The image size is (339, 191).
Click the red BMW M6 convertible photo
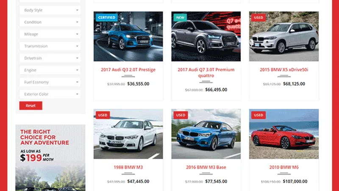coord(284,134)
